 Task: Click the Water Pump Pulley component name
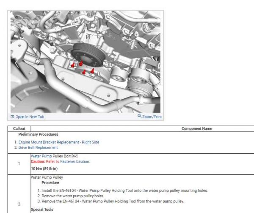click(47, 177)
